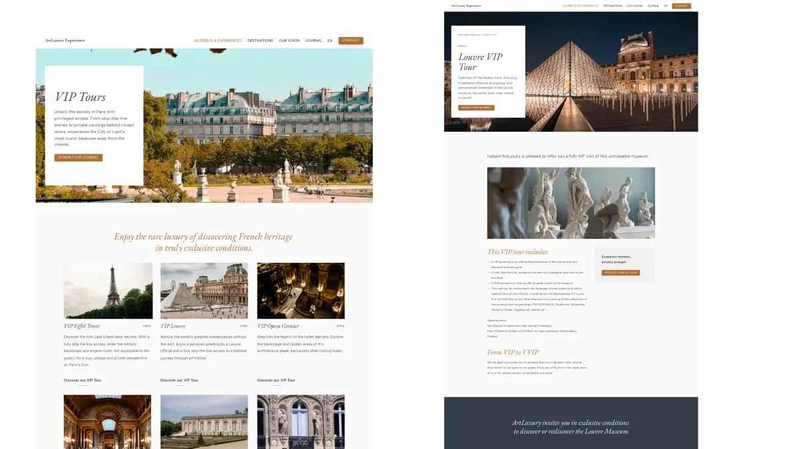Screen dimensions: 799x449
Task: Open Journeys & Experiences menu on VIP Tours page
Action: click(218, 41)
